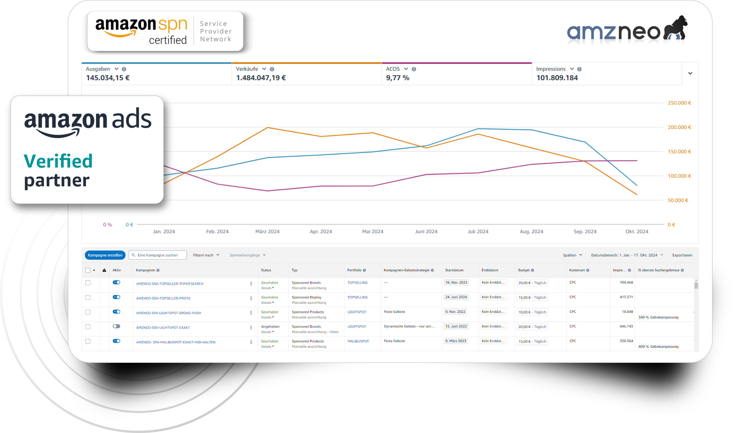The width and height of the screenshot is (741, 433).
Task: Sort by the Status column header
Action: 266,270
